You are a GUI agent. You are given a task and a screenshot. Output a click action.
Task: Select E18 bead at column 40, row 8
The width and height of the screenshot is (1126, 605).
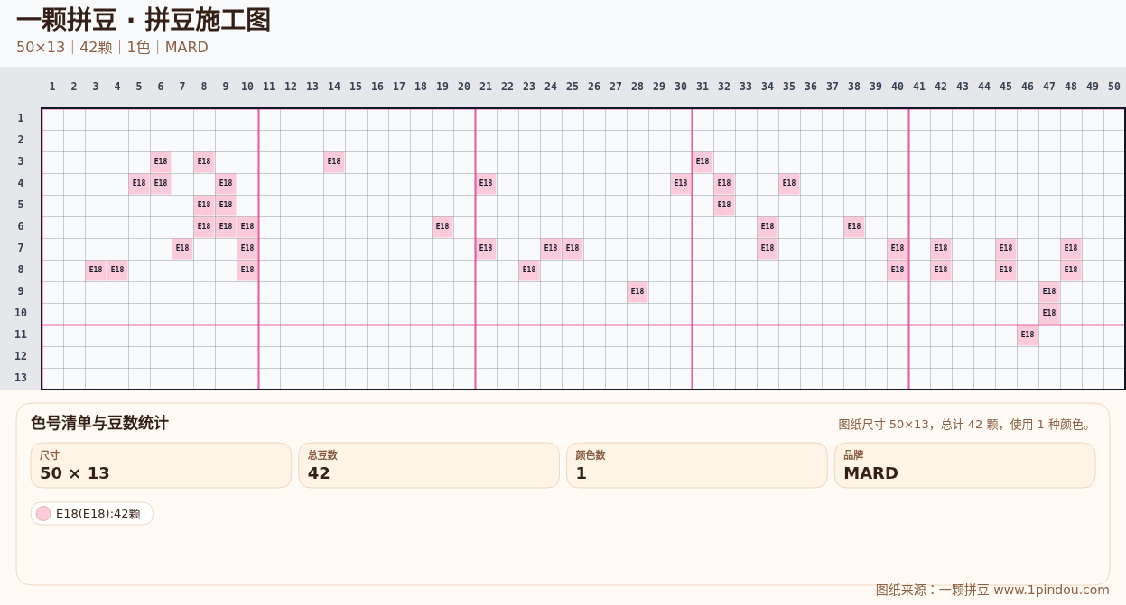pos(898,270)
